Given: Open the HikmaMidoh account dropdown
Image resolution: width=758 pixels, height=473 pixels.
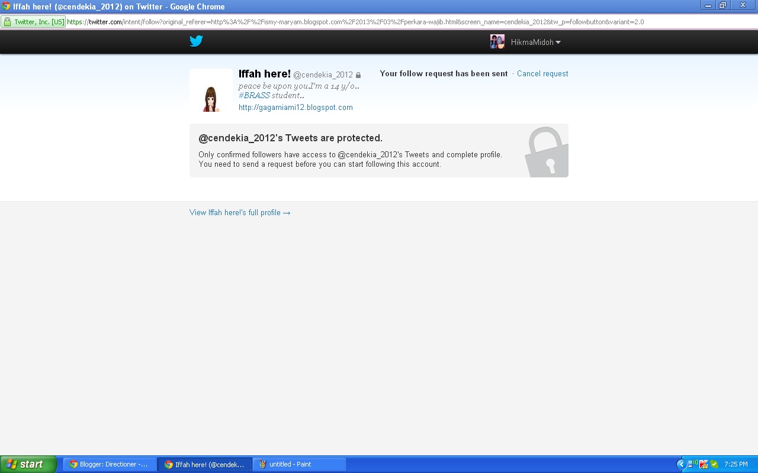Looking at the screenshot, I should [x=535, y=42].
